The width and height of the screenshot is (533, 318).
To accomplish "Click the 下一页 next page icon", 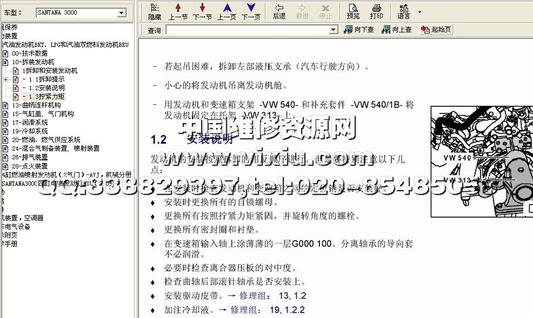I will pyautogui.click(x=250, y=11).
